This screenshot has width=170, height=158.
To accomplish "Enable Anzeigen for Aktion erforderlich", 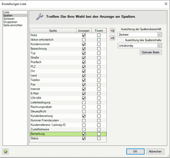I will [84, 40].
